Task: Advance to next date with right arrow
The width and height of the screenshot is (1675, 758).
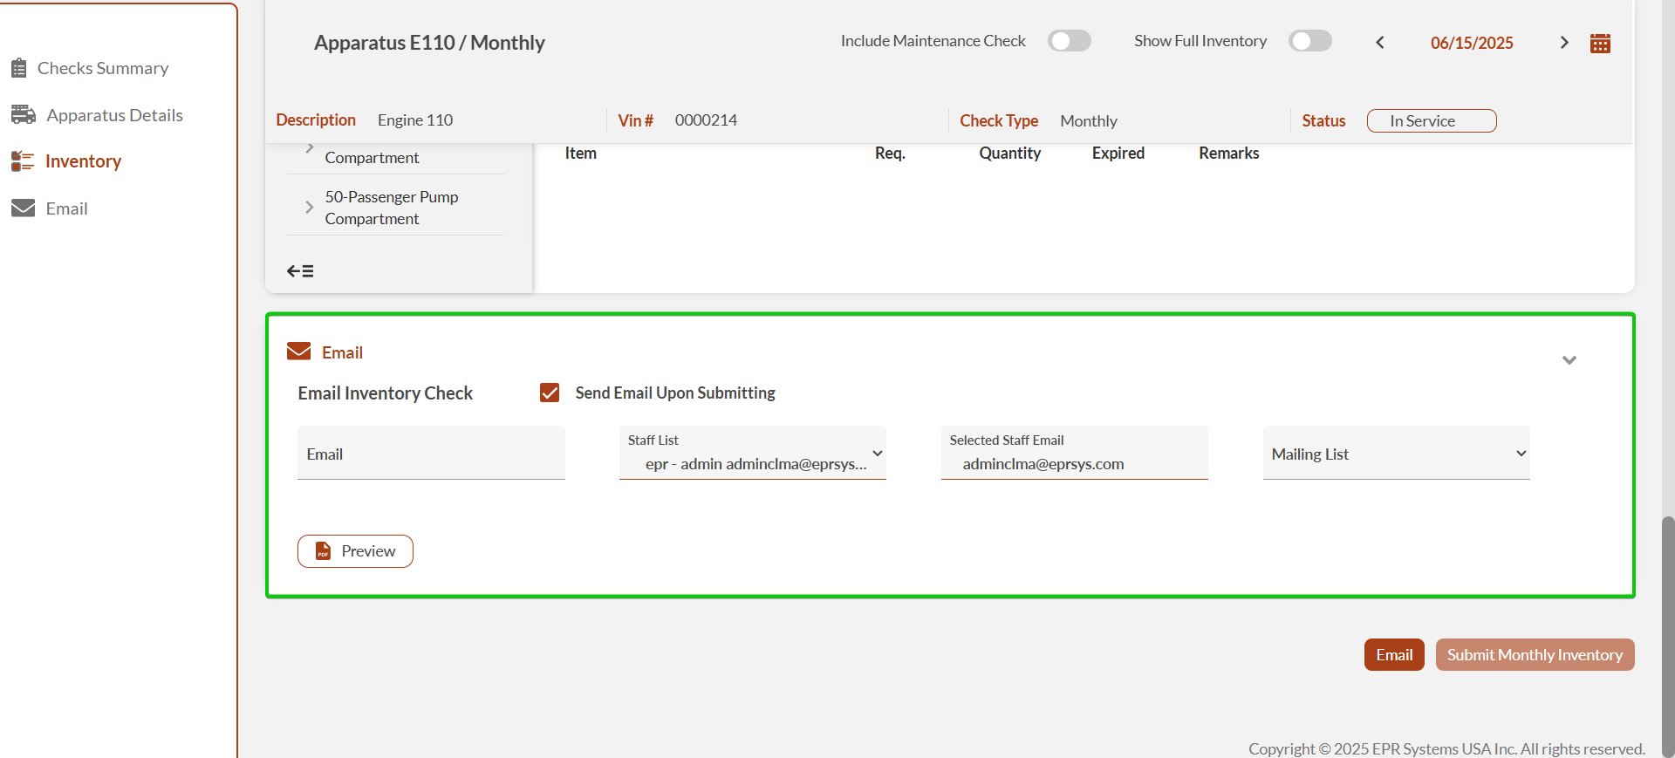Action: pyautogui.click(x=1563, y=43)
